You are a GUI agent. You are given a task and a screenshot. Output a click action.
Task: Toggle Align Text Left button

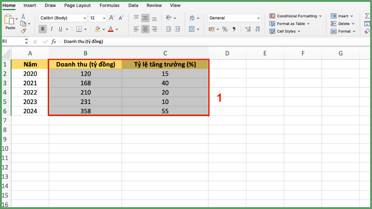[x=136, y=29]
